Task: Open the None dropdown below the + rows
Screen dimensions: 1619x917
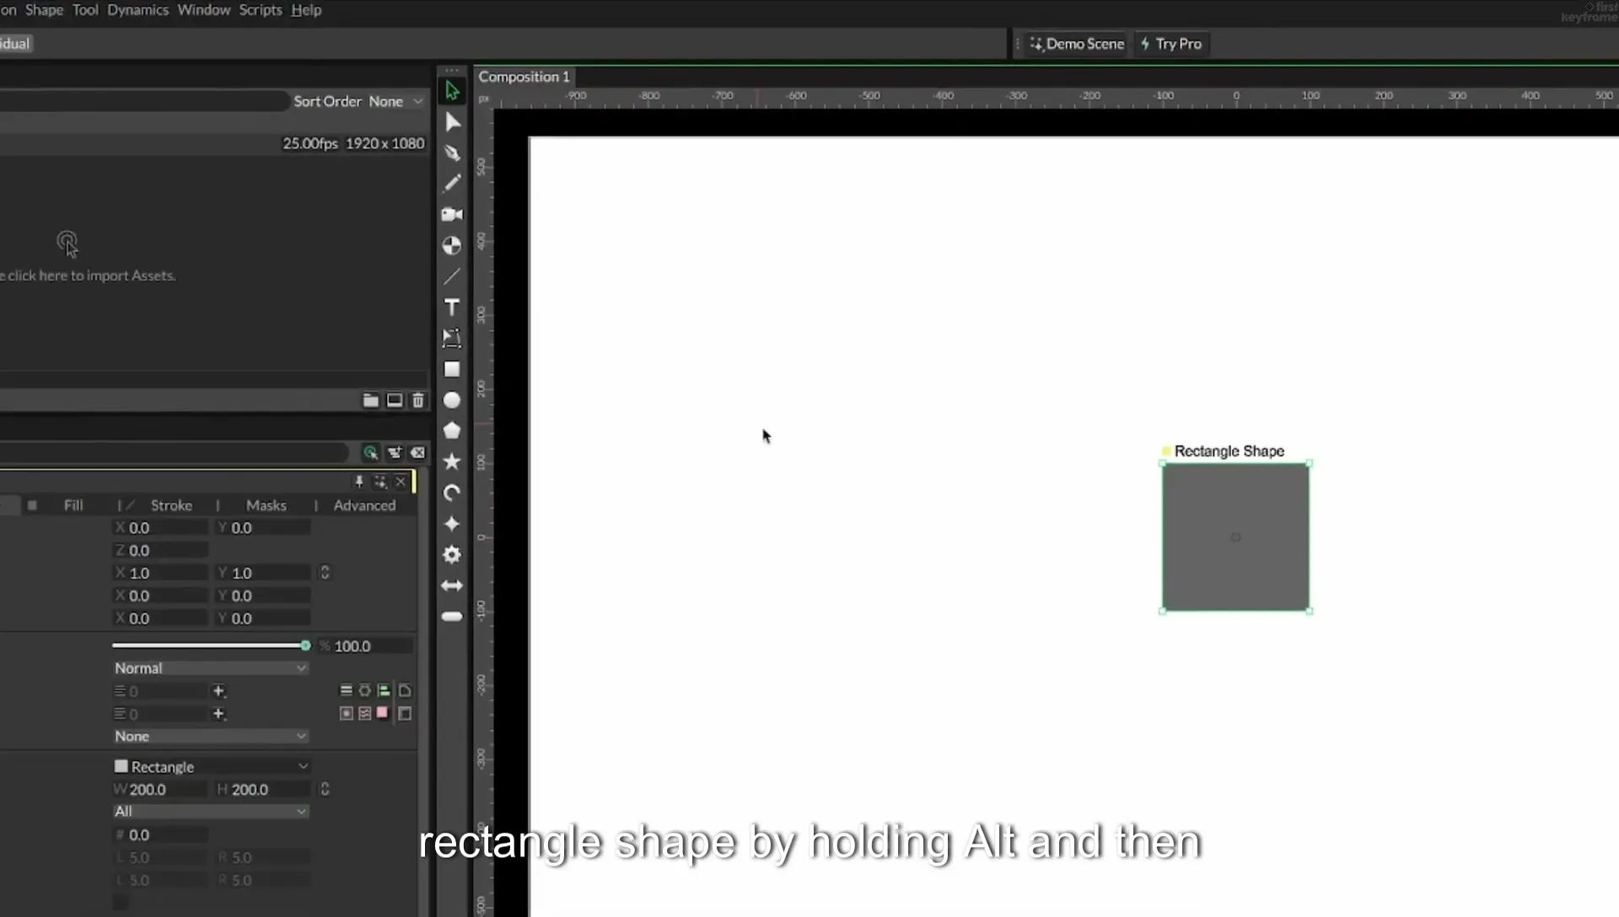Action: [x=210, y=736]
